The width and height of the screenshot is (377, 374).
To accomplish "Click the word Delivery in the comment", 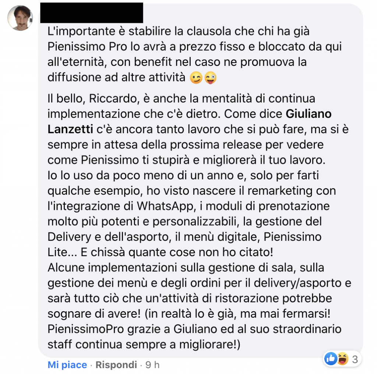I will tap(69, 237).
